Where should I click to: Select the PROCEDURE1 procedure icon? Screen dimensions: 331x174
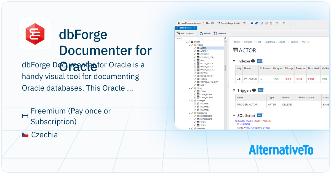point(198,116)
